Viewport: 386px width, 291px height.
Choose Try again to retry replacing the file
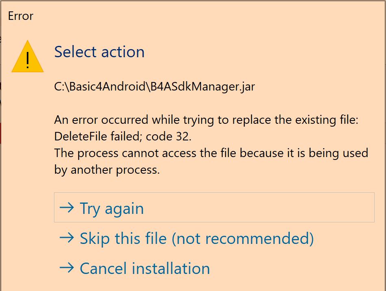[x=112, y=208]
